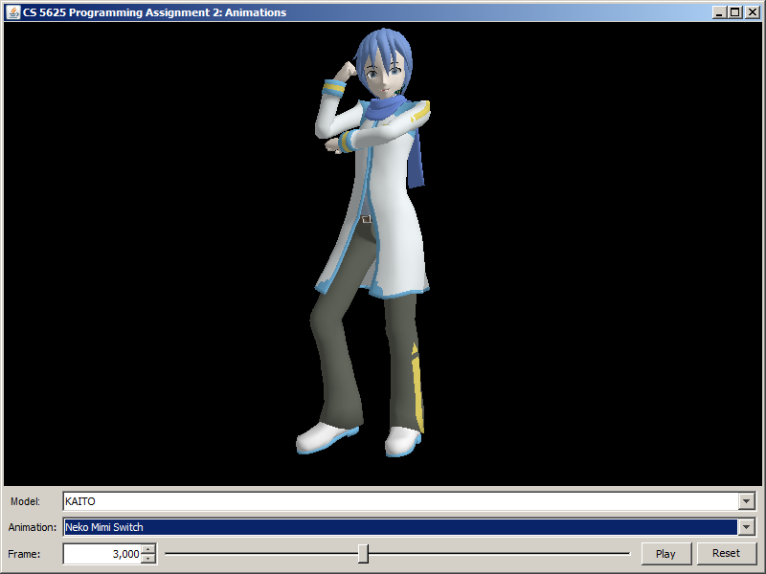The width and height of the screenshot is (766, 574).
Task: Increment frame with spinner up arrow
Action: click(147, 549)
